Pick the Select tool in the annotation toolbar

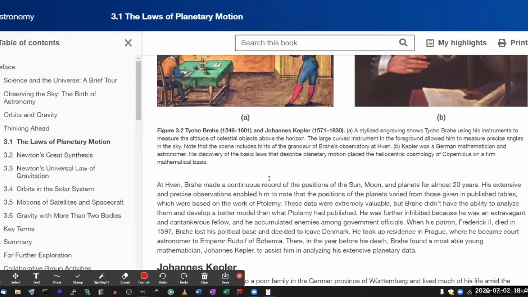tap(15, 278)
